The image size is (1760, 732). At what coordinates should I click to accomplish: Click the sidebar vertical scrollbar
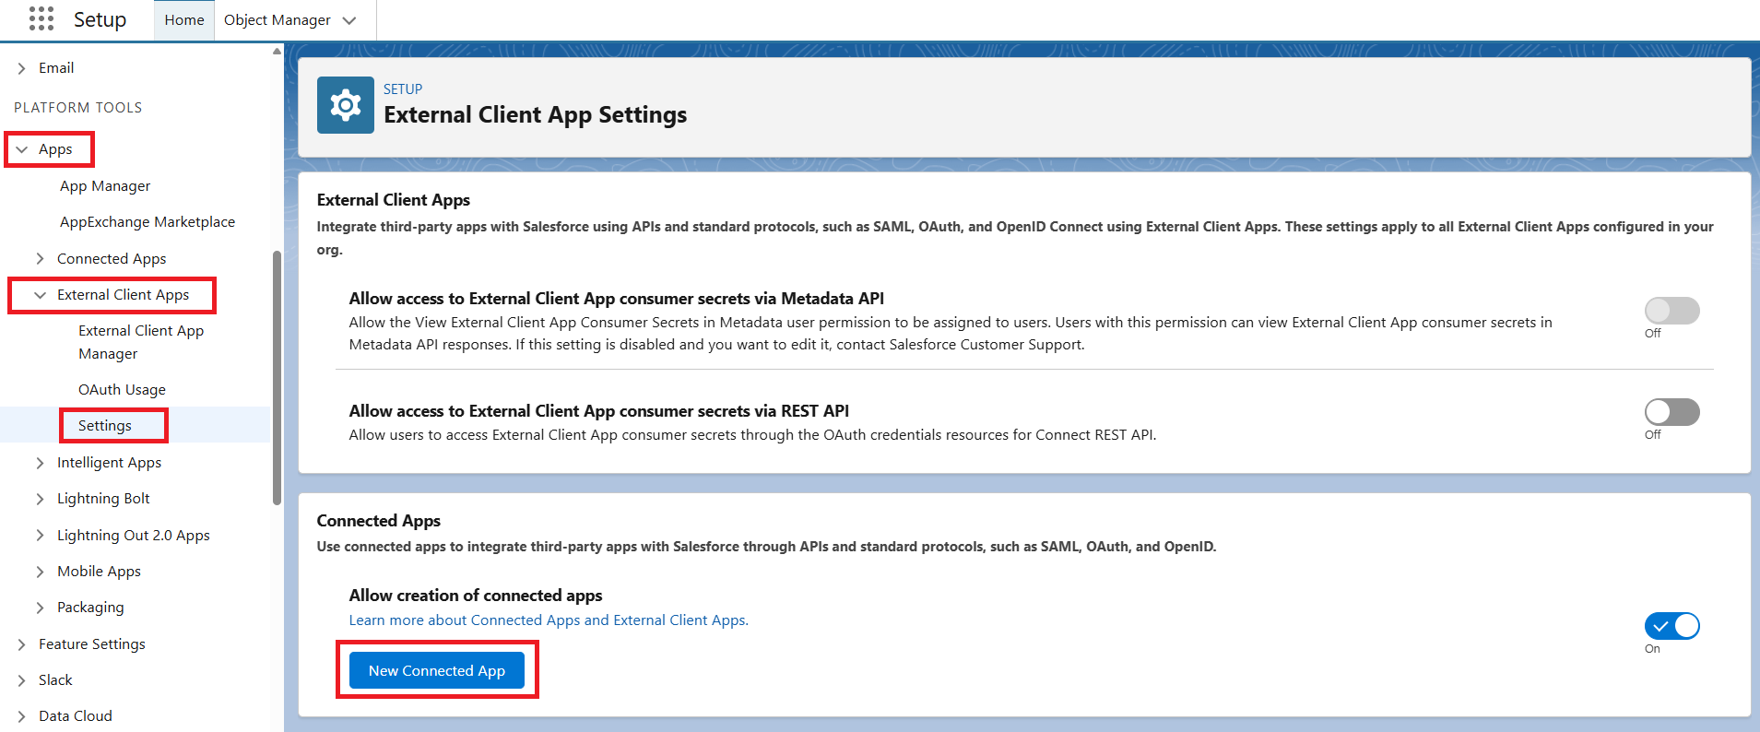(x=277, y=378)
